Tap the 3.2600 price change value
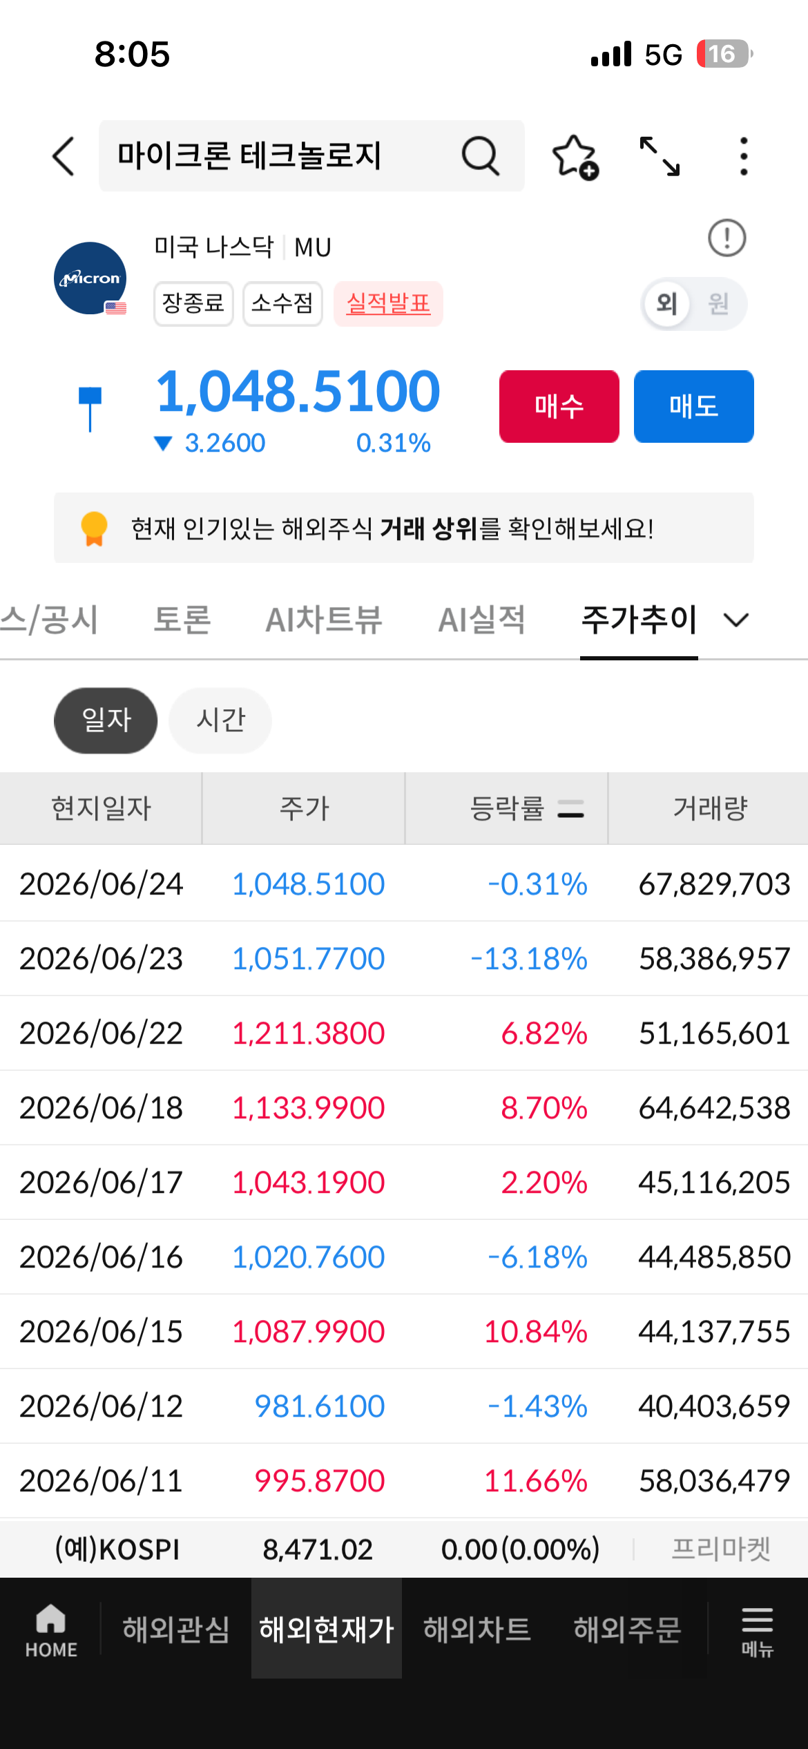Image resolution: width=808 pixels, height=1749 pixels. click(224, 443)
